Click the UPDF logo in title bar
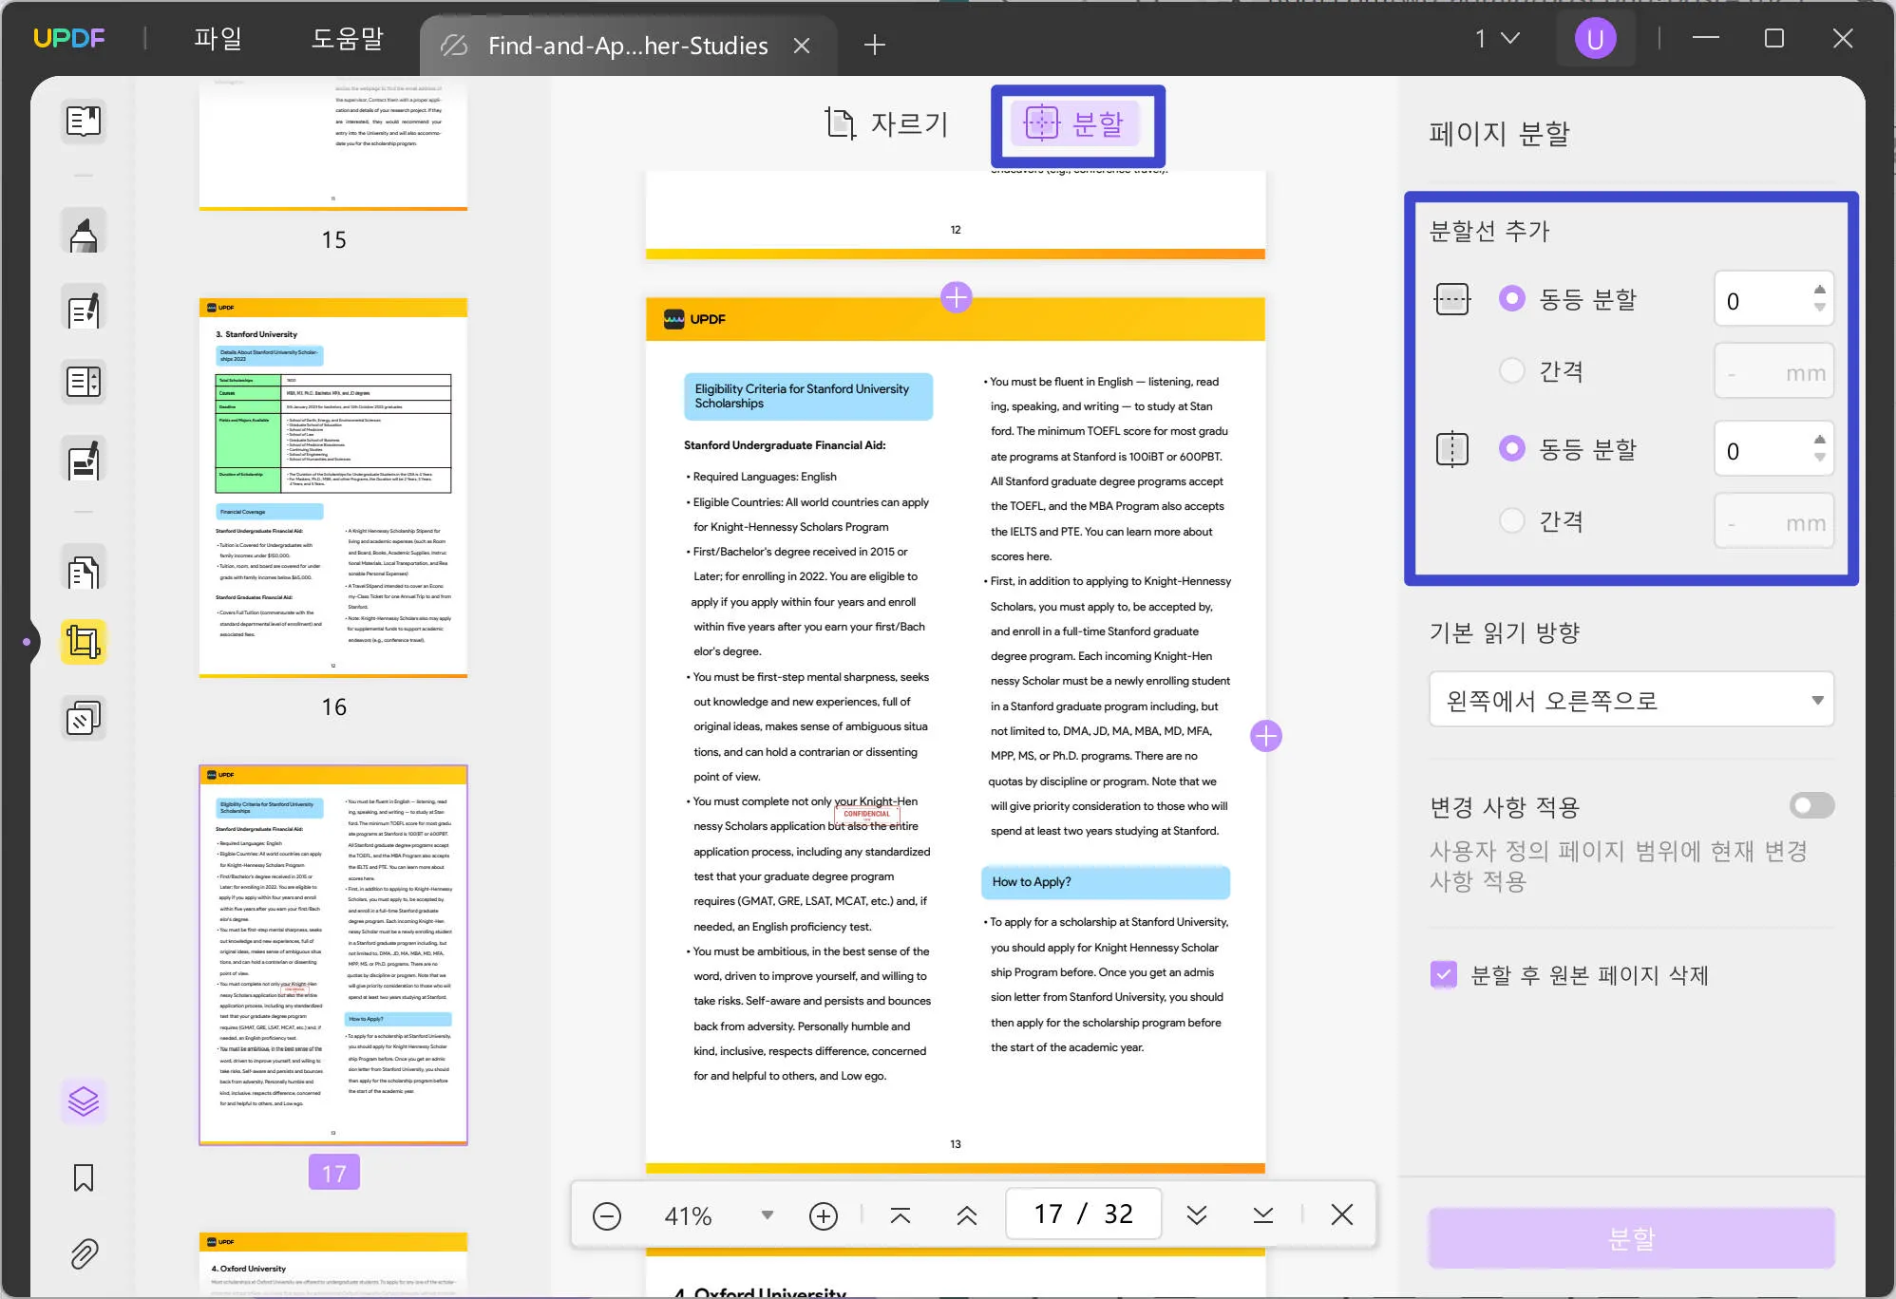The image size is (1896, 1299). pyautogui.click(x=69, y=38)
